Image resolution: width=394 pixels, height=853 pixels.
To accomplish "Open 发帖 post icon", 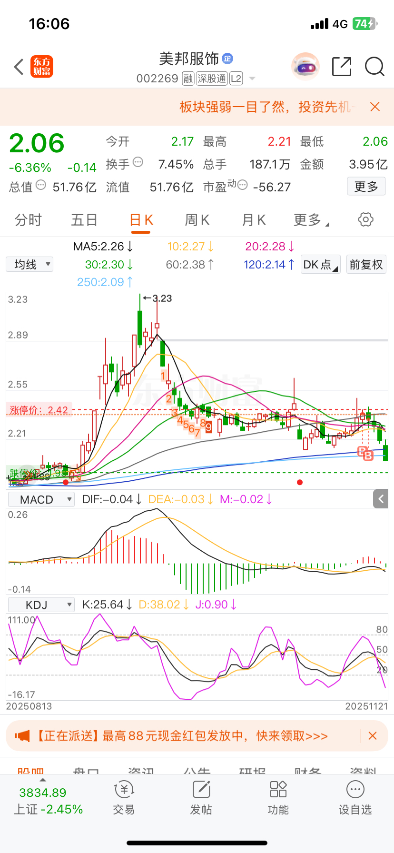I will click(201, 798).
